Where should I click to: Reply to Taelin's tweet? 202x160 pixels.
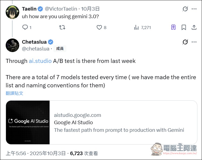(x=25, y=27)
